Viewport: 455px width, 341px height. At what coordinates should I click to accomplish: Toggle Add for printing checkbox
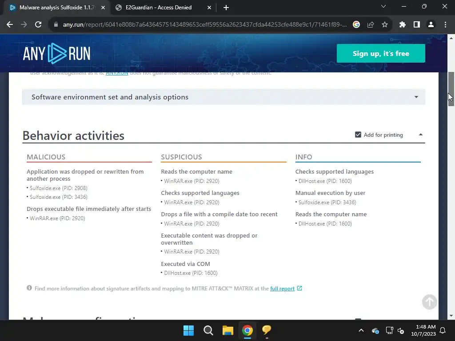click(x=358, y=135)
